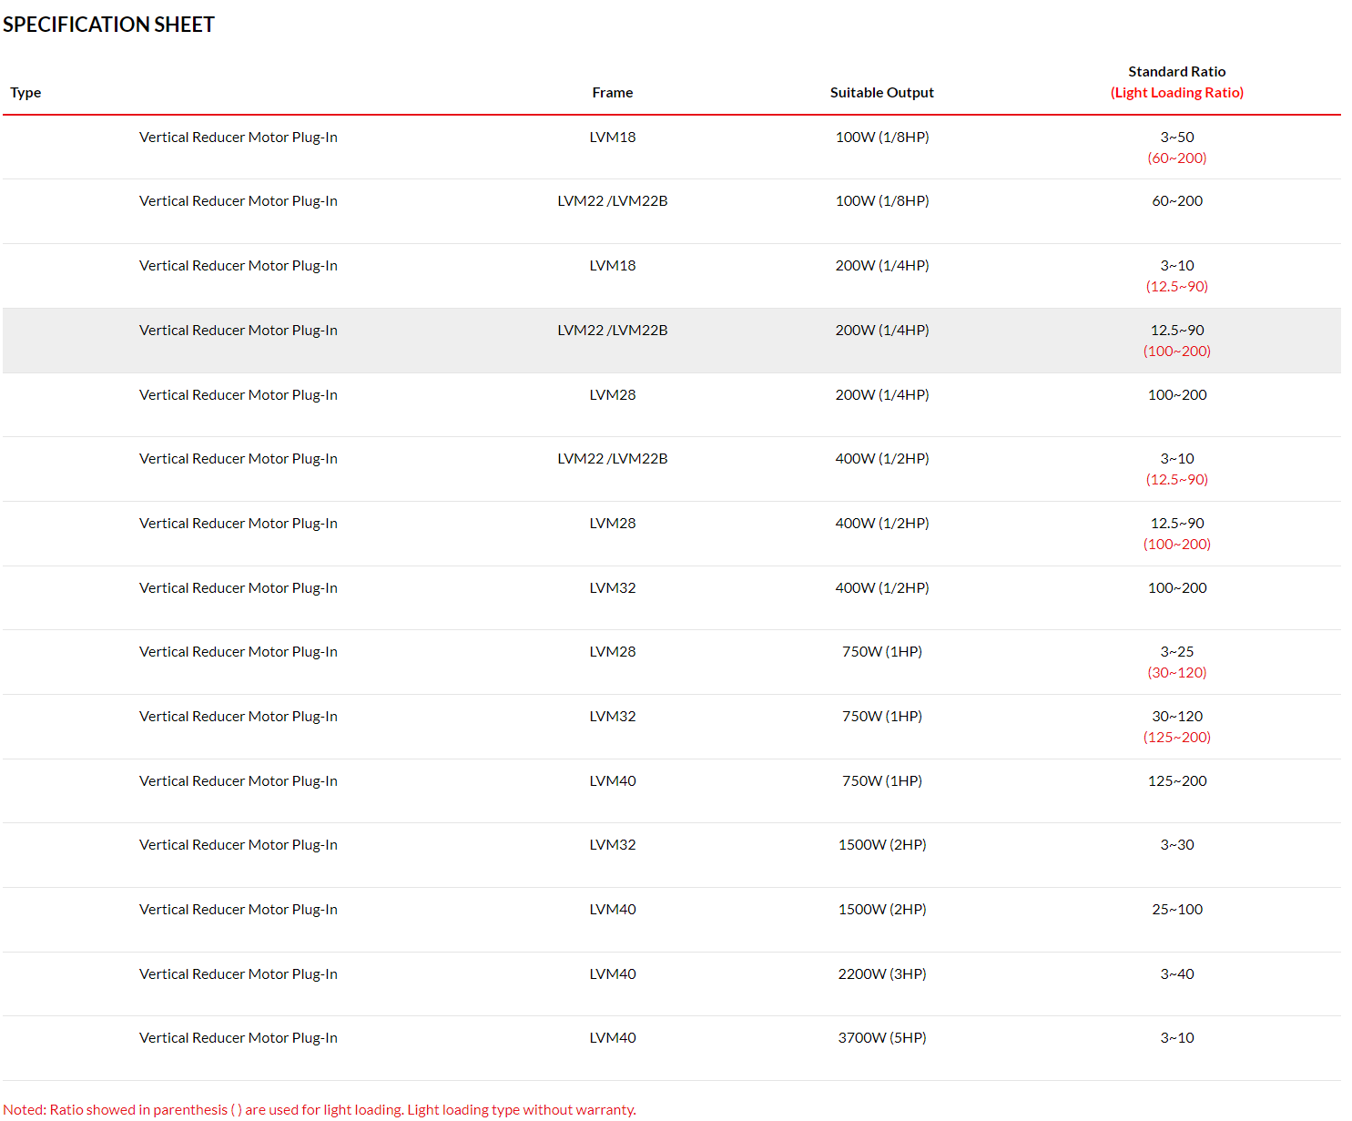Click the Type column header

click(x=25, y=93)
